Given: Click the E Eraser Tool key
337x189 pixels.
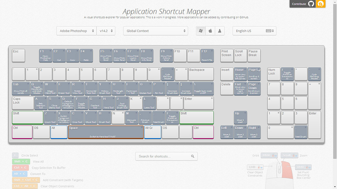Looking at the screenshot, I should (x=64, y=88).
